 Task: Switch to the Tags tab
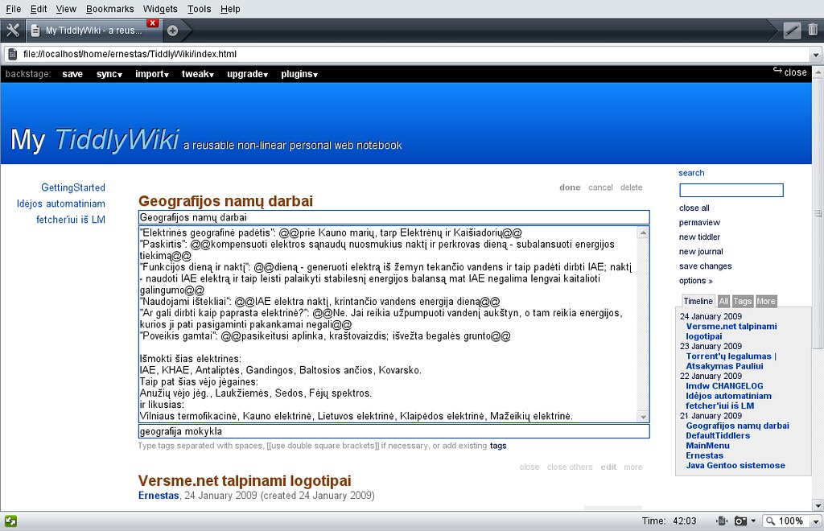coord(742,301)
